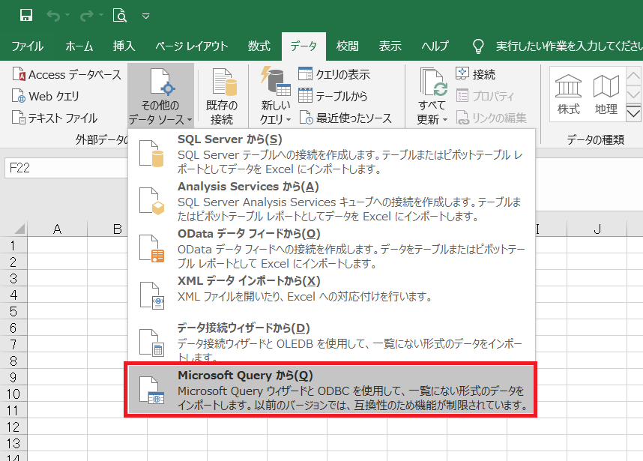Expand the data types gallery
The height and width of the screenshot is (461, 643).
pos(634,113)
